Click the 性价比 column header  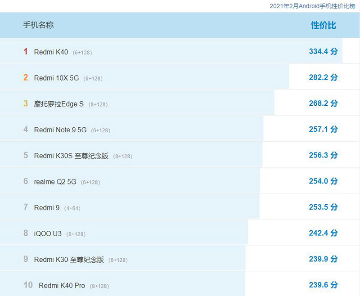point(324,25)
